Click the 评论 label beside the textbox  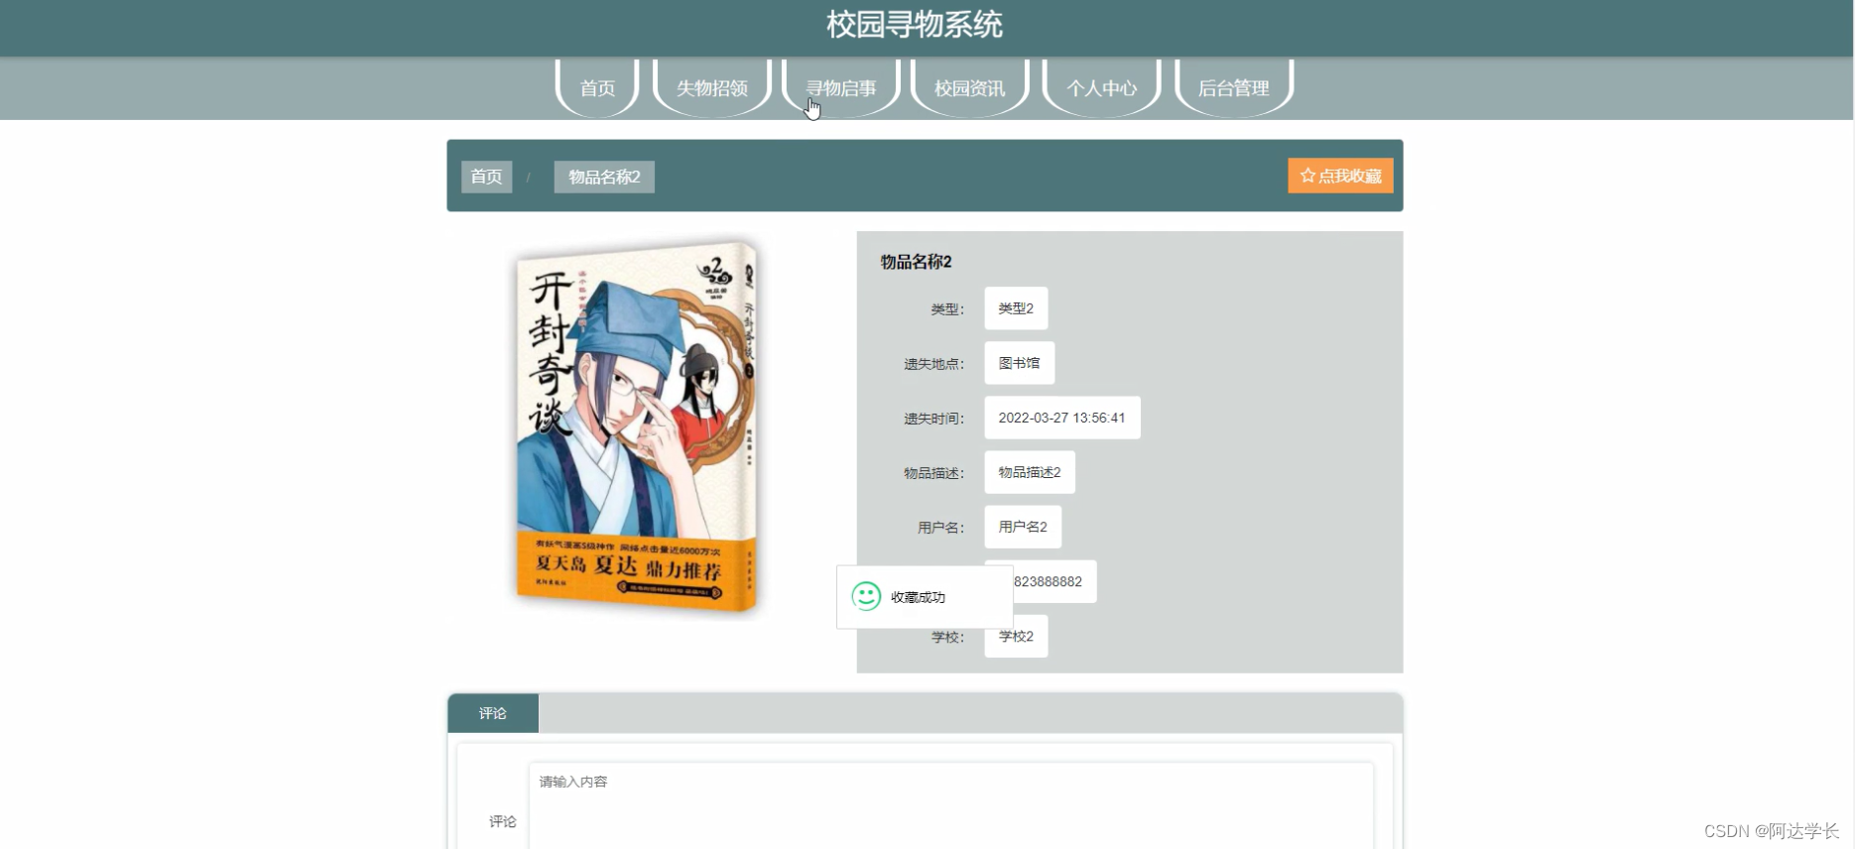tap(503, 821)
